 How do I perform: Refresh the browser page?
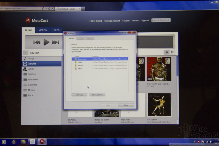[x=49, y=9]
